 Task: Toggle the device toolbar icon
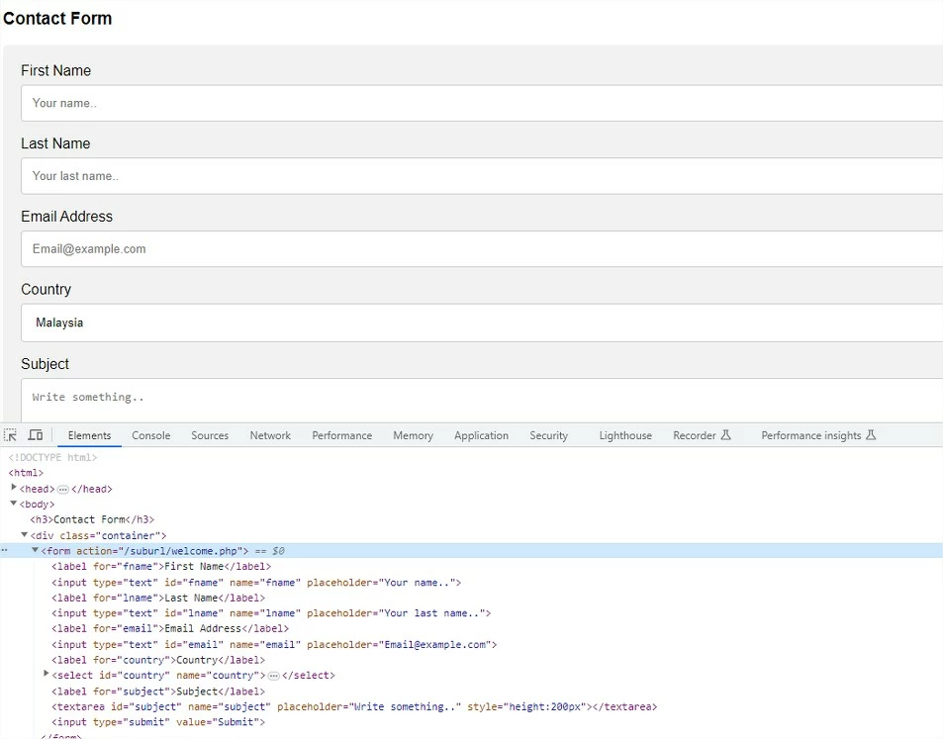click(36, 434)
